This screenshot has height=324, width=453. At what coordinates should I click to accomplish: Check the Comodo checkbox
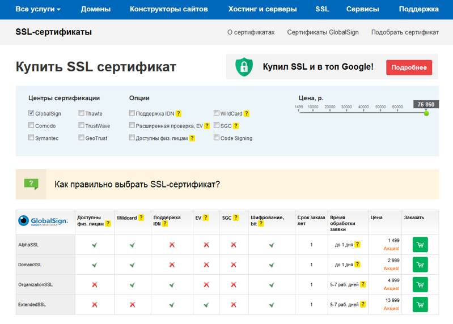[x=31, y=125]
